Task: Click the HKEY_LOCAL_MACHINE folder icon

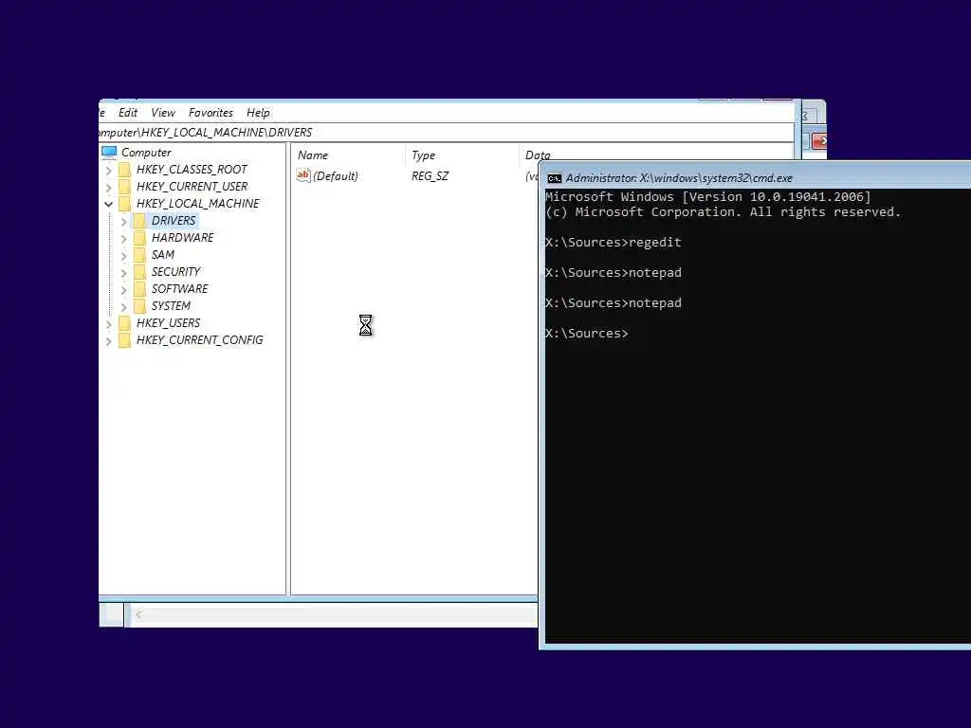Action: tap(124, 204)
